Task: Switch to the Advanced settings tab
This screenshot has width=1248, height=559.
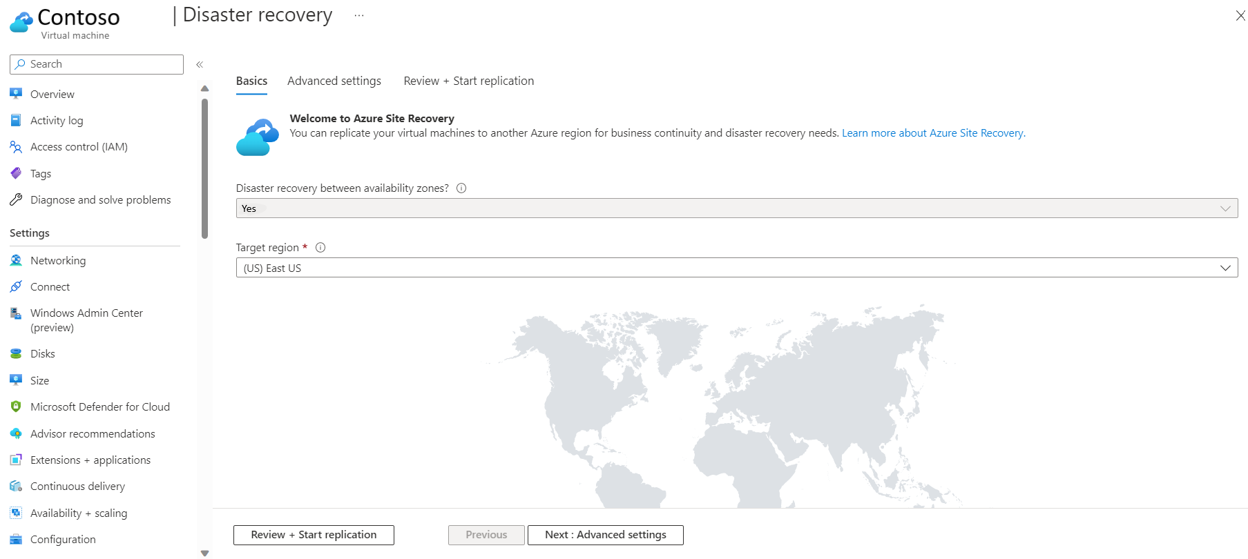Action: coord(334,81)
